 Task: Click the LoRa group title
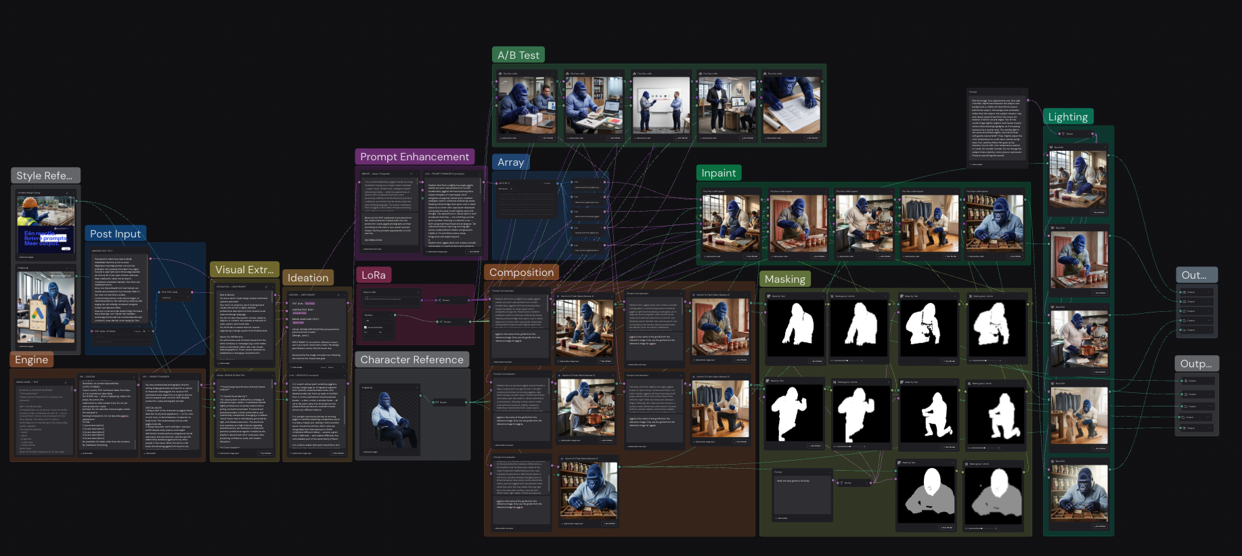click(373, 275)
